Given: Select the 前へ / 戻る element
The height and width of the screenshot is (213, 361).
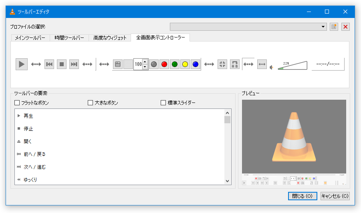Looking at the screenshot, I should (119, 154).
